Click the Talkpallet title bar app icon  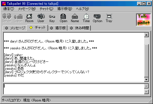(4, 4)
